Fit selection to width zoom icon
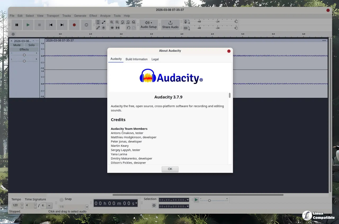This screenshot has width=339, height=224. pos(123,22)
